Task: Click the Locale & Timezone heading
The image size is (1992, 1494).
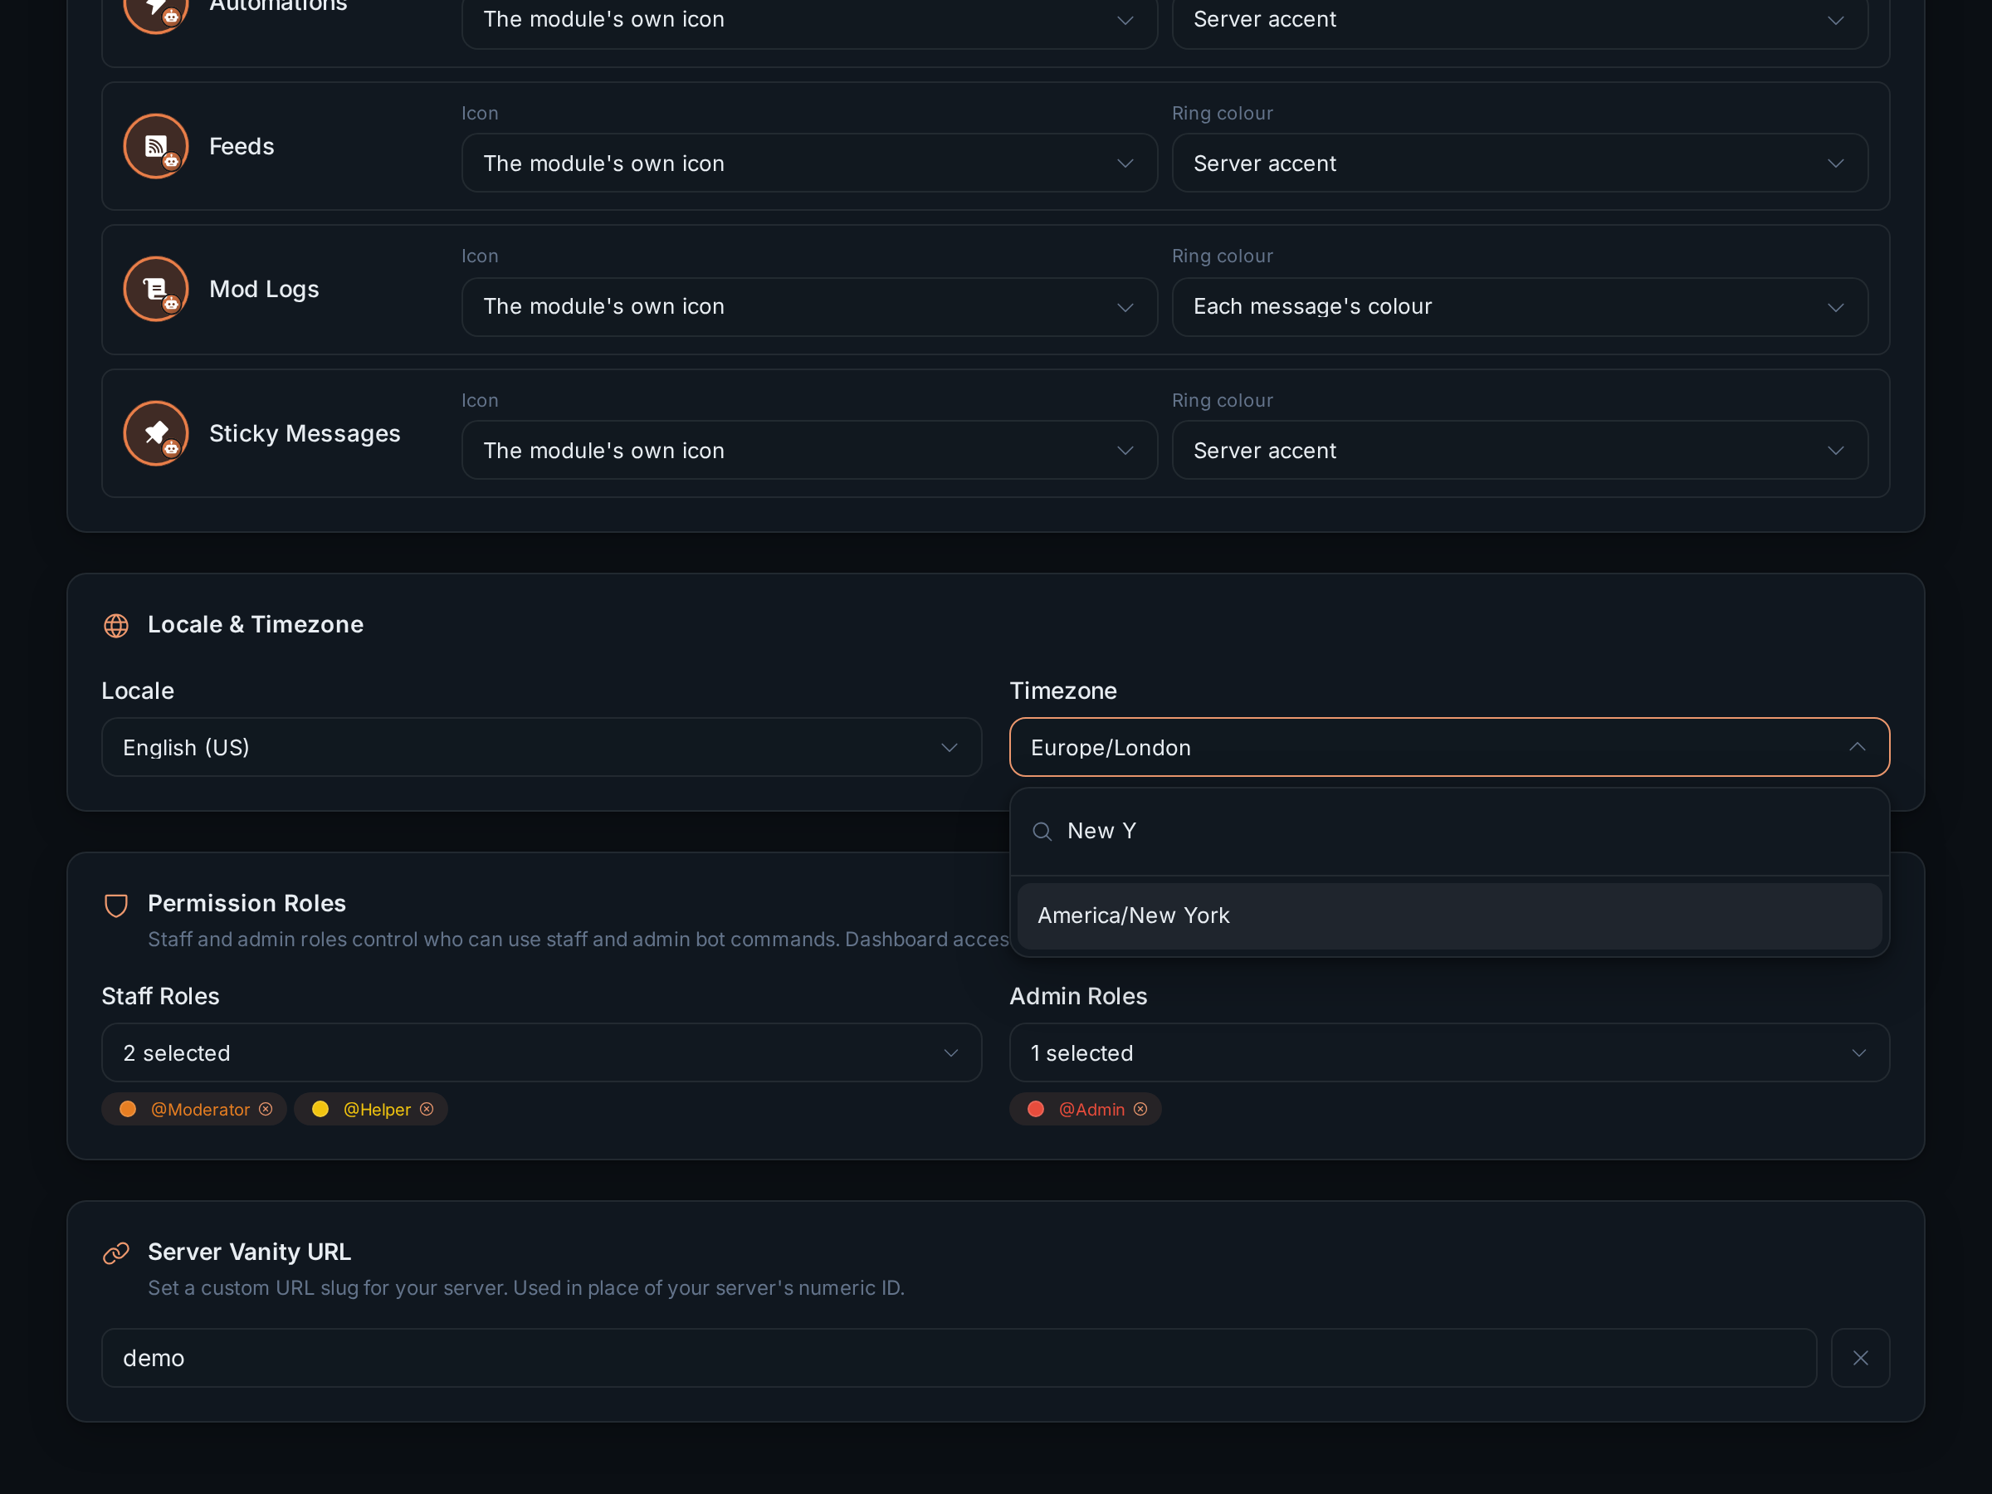Action: point(256,624)
